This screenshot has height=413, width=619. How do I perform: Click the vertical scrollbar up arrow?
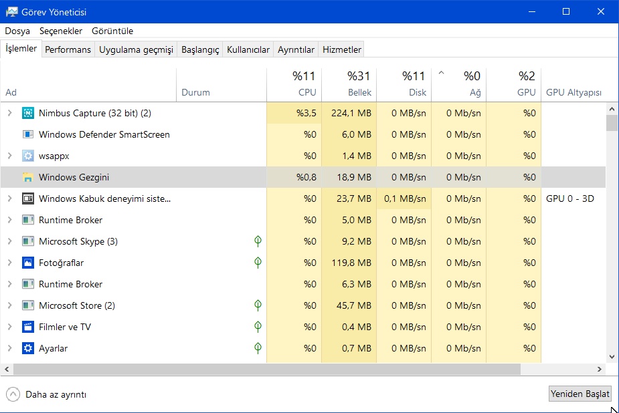[x=612, y=109]
